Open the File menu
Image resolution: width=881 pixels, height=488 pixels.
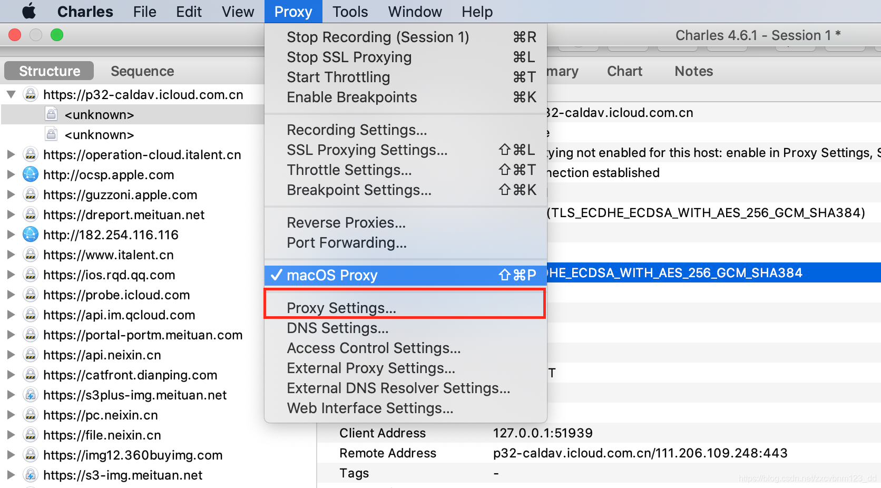[x=144, y=12]
